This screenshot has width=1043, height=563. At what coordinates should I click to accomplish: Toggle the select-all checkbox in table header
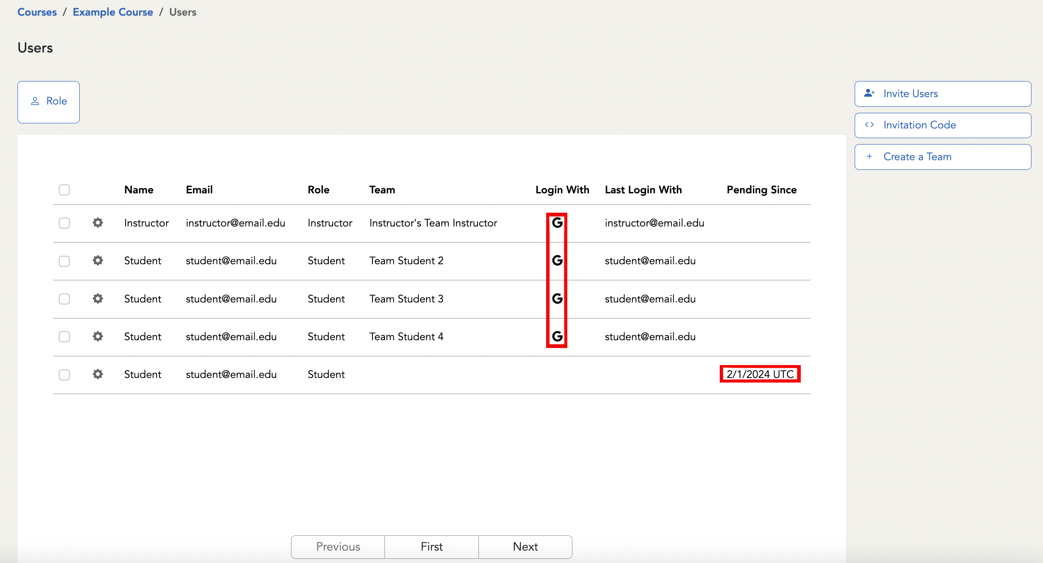tap(64, 190)
